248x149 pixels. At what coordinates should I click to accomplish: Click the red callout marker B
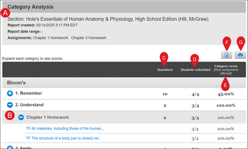(10, 115)
